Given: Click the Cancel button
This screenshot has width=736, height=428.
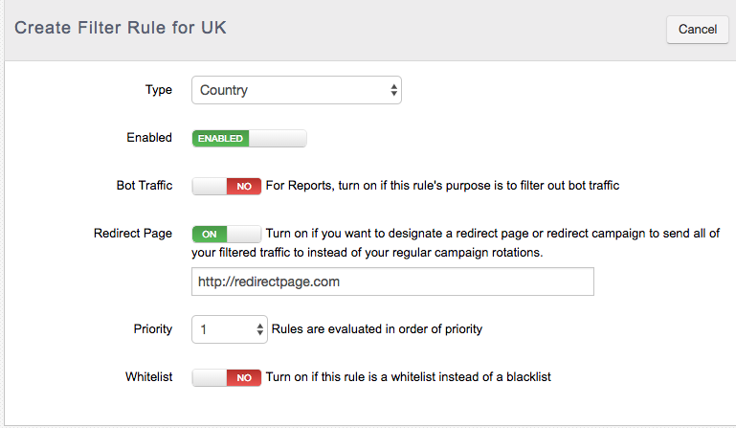Looking at the screenshot, I should [697, 30].
